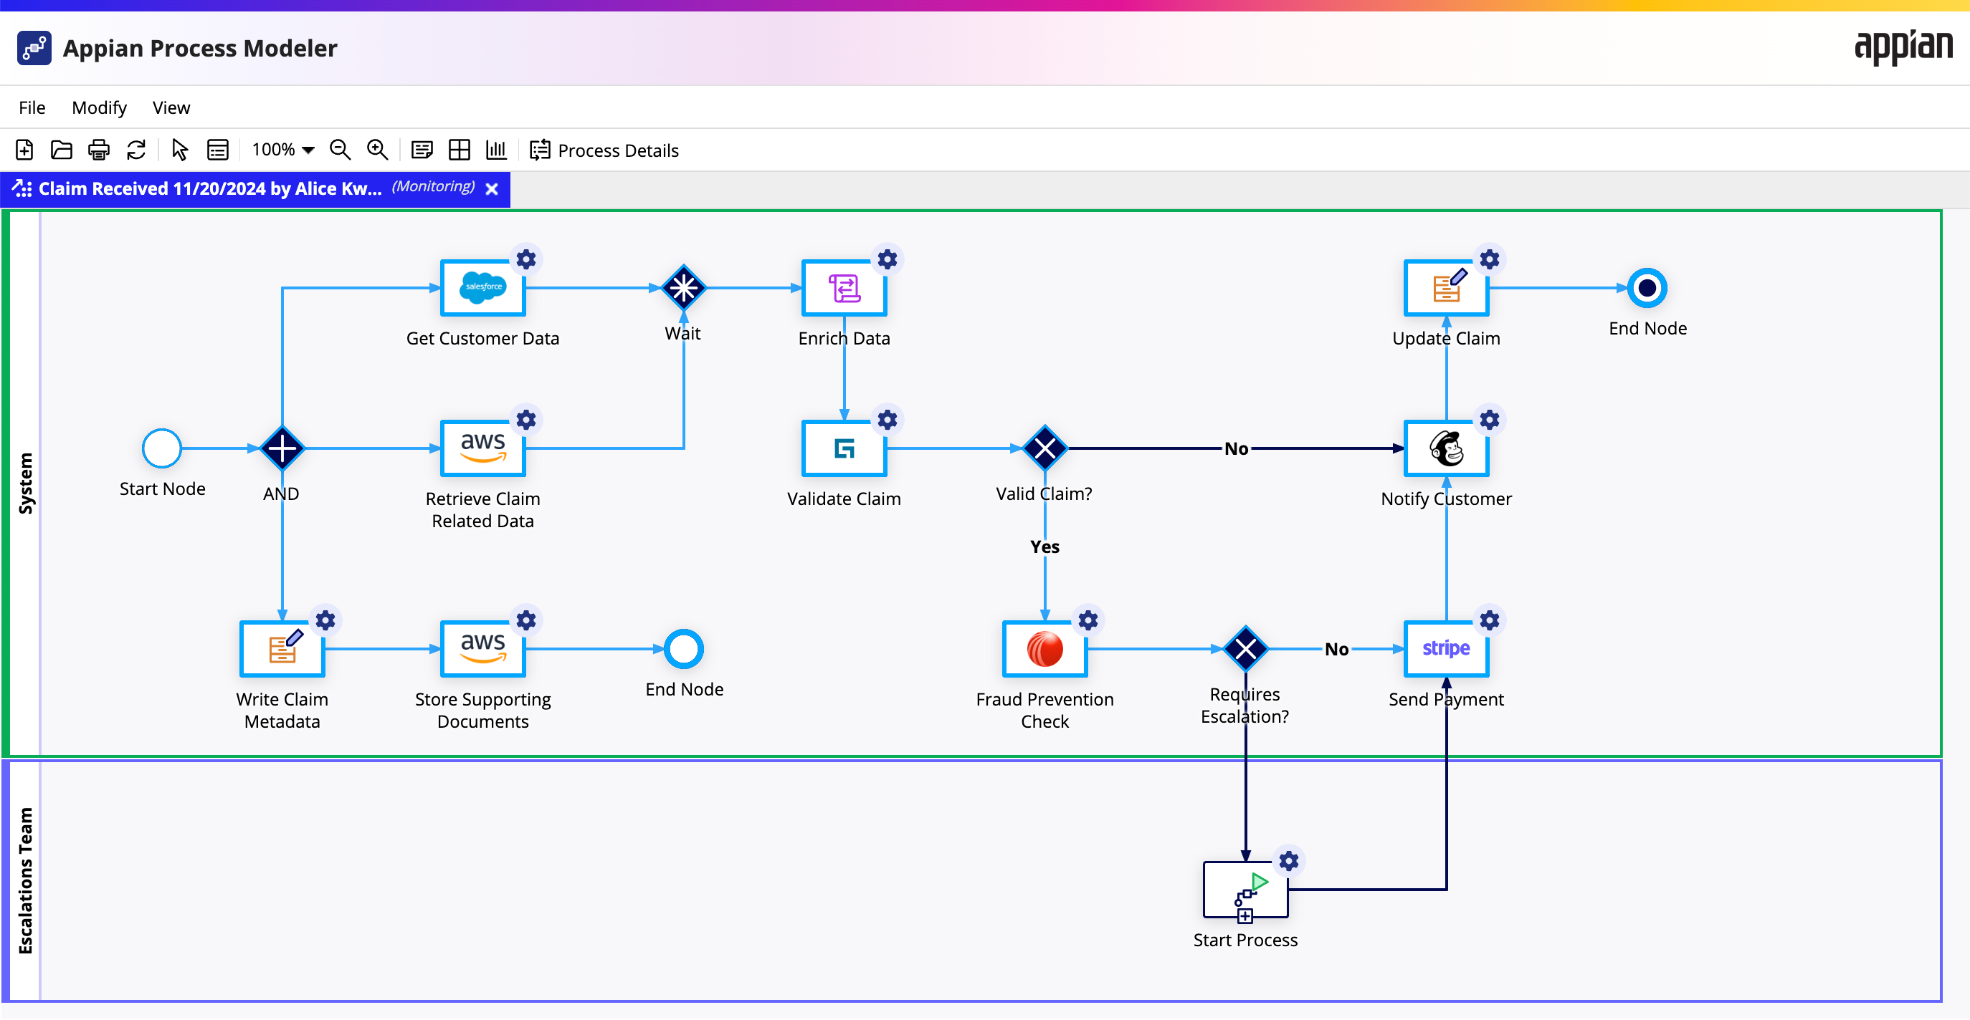Select the Enrich Data node
Image resolution: width=1970 pixels, height=1020 pixels.
(x=844, y=288)
